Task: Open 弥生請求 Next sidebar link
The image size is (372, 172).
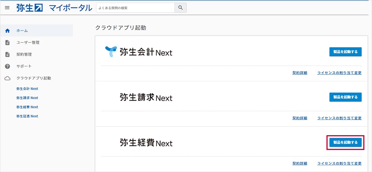Action: [x=27, y=98]
